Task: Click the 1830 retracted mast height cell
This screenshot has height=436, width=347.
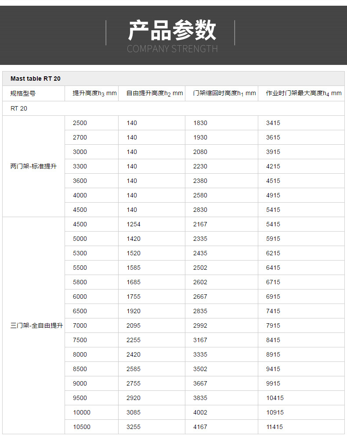Action: (200, 123)
